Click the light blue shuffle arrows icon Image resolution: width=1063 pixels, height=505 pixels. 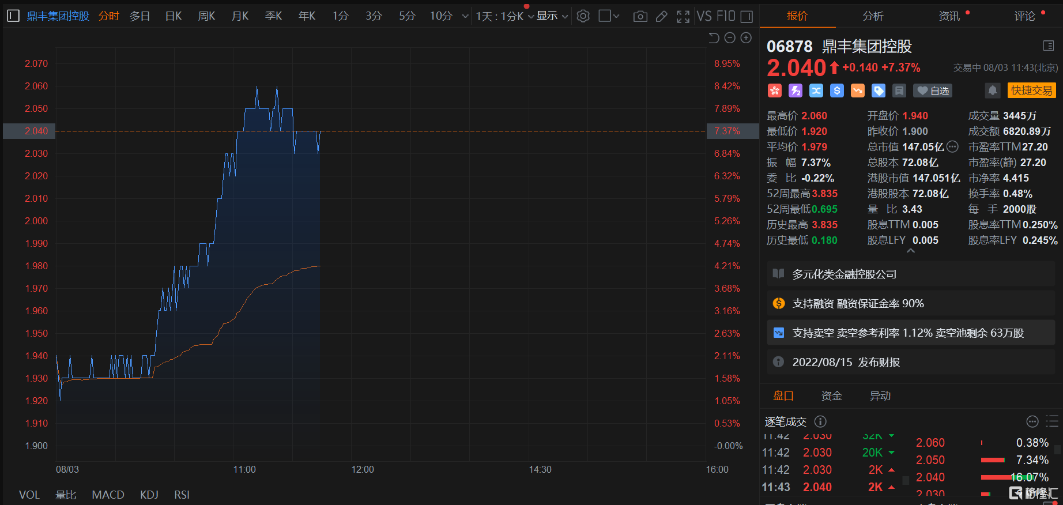tap(816, 91)
